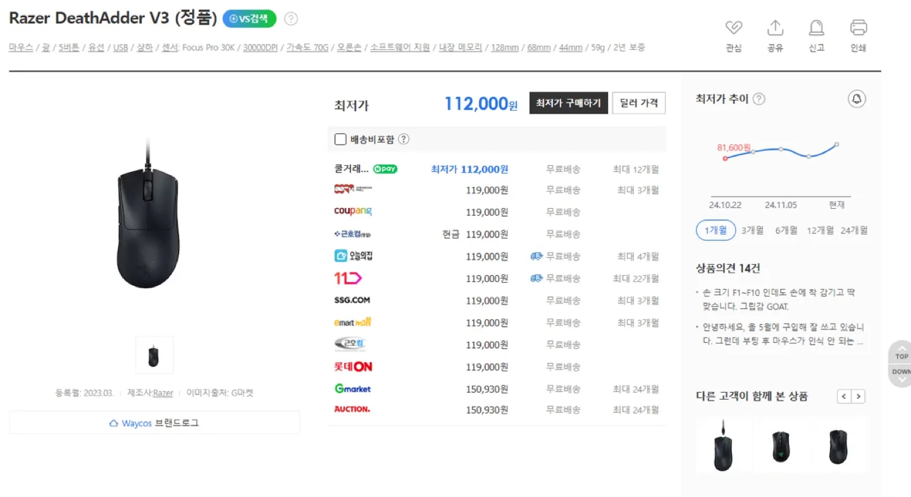Select the 24개월 period tab
The image size is (911, 497).
(x=854, y=230)
